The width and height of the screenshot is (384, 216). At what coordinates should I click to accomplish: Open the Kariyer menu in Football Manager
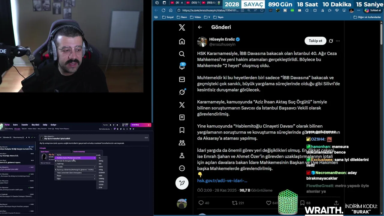tap(53, 125)
